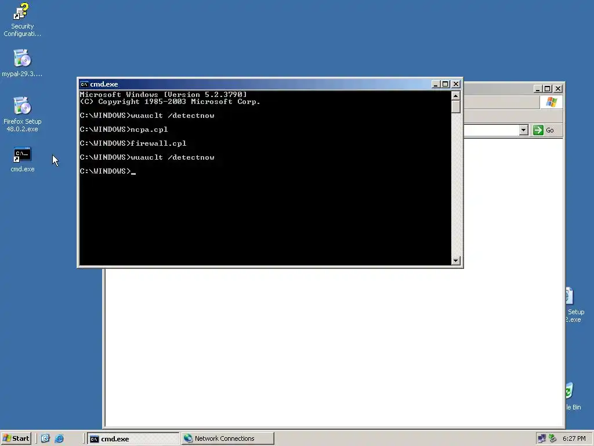
Task: Select the Firefox Setup 48.0.2.exe icon
Action: point(22,114)
